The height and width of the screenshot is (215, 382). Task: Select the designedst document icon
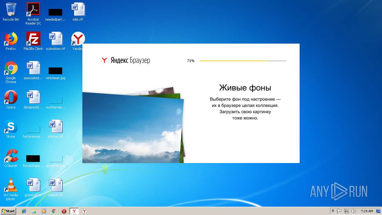33,100
